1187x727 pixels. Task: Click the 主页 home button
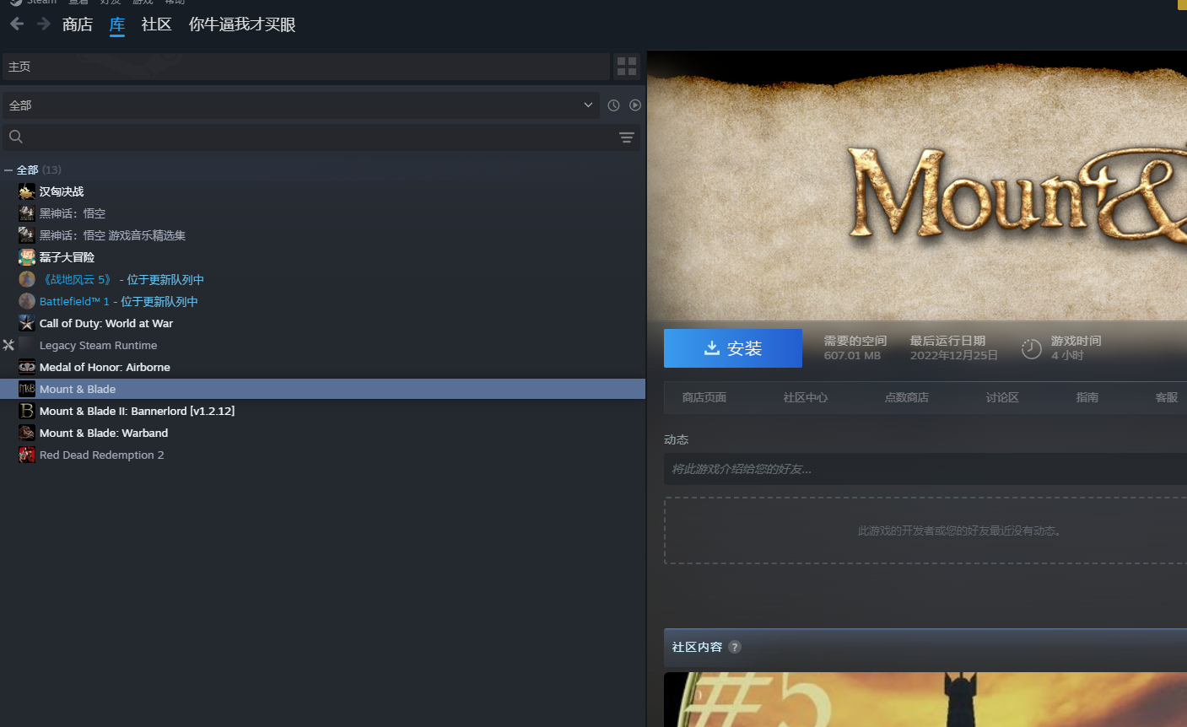click(x=305, y=67)
